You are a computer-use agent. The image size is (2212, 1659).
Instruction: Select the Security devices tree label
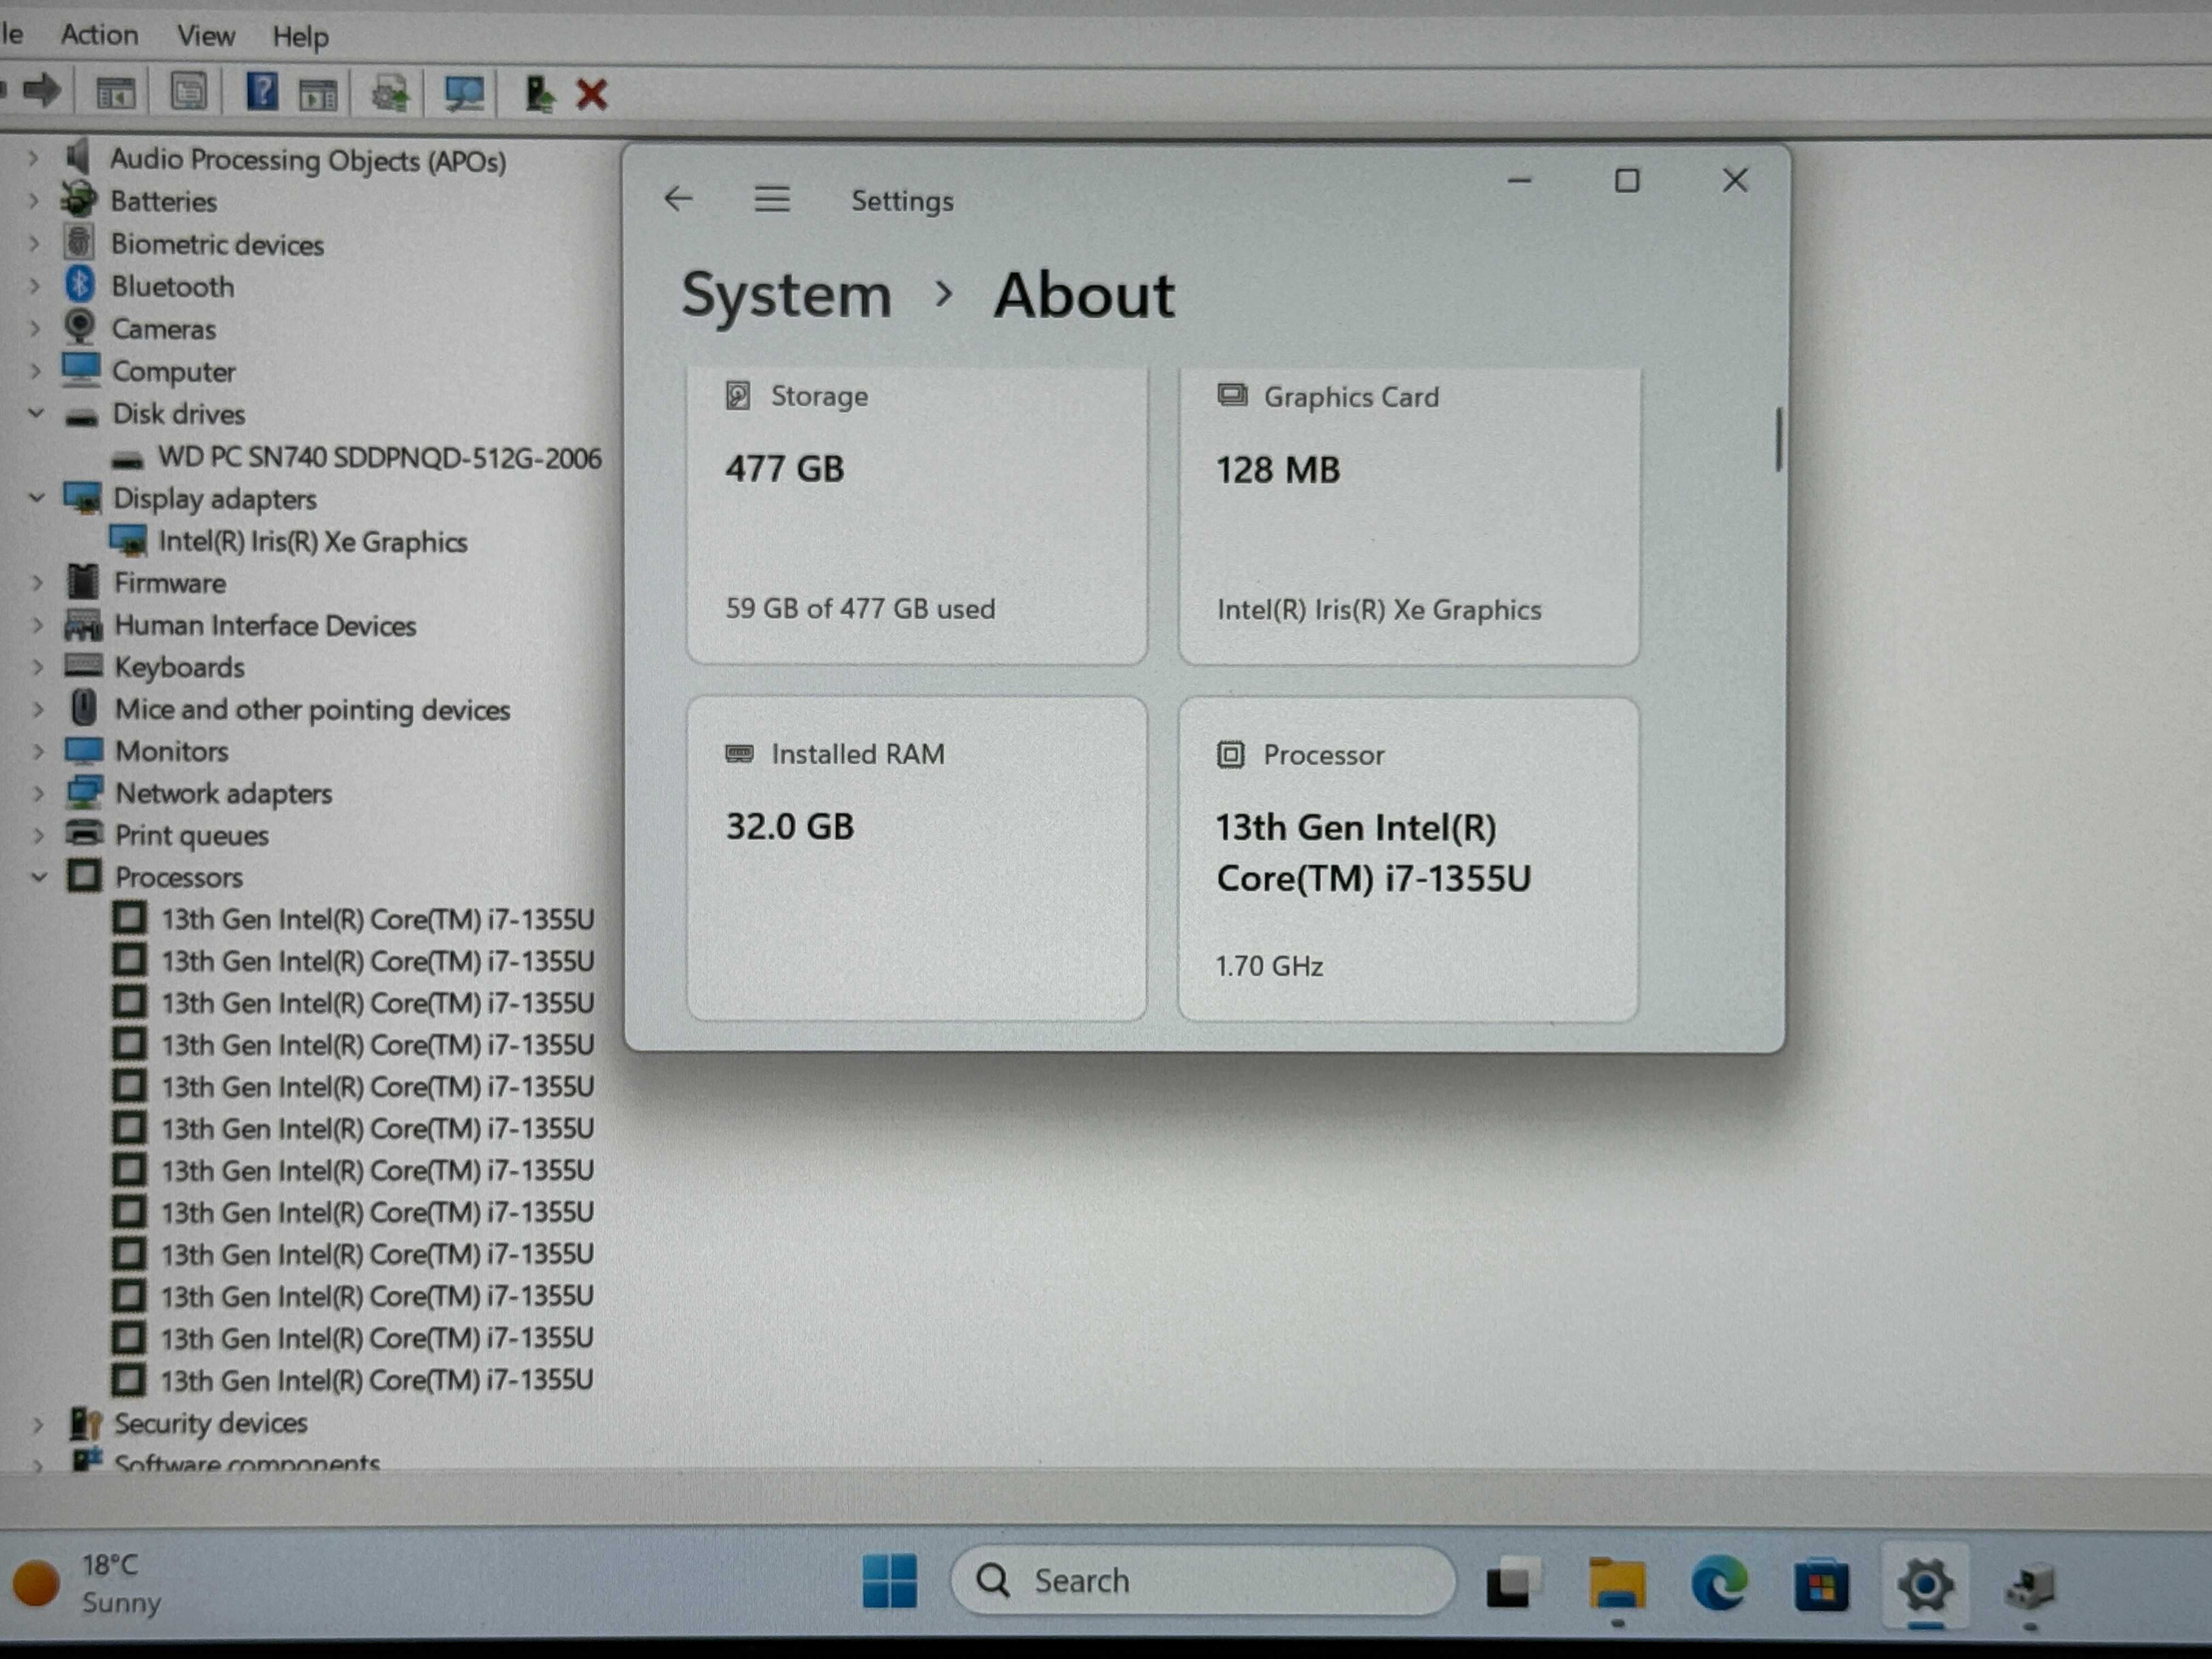point(210,1422)
